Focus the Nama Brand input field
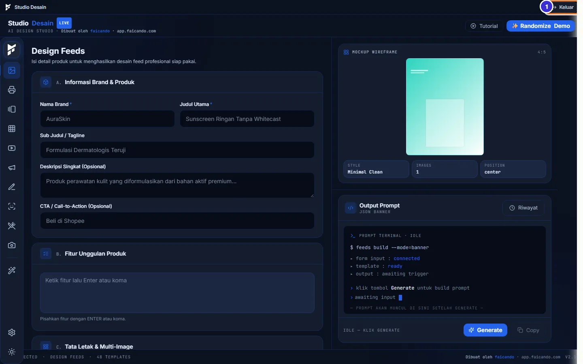Viewport: 583px width, 364px height. tap(107, 119)
